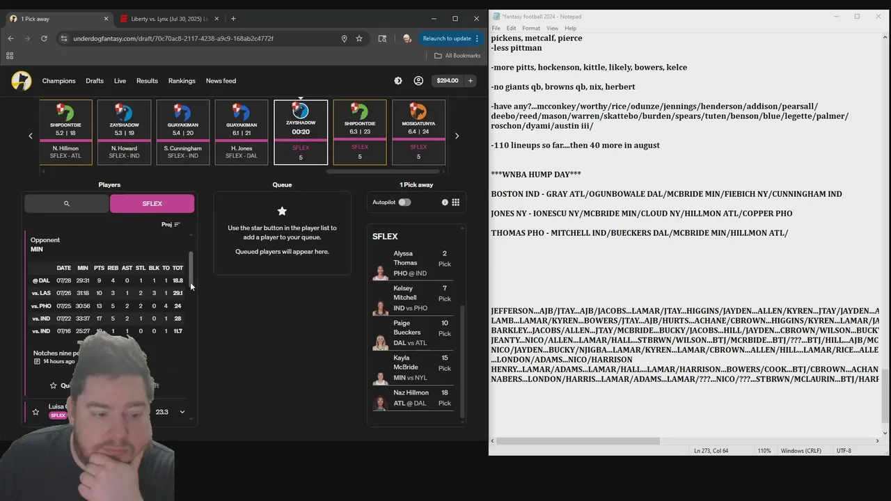The height and width of the screenshot is (501, 891).
Task: Toggle the dark/light theme icon
Action: click(398, 81)
